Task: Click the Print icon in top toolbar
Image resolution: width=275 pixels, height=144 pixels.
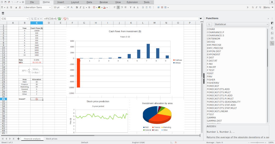Action: tap(23, 2)
